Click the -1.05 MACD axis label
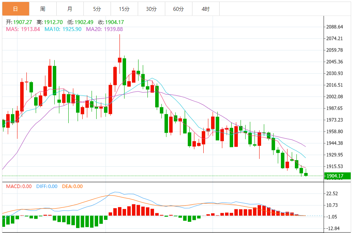The width and height of the screenshot is (355, 233). tap(332, 217)
